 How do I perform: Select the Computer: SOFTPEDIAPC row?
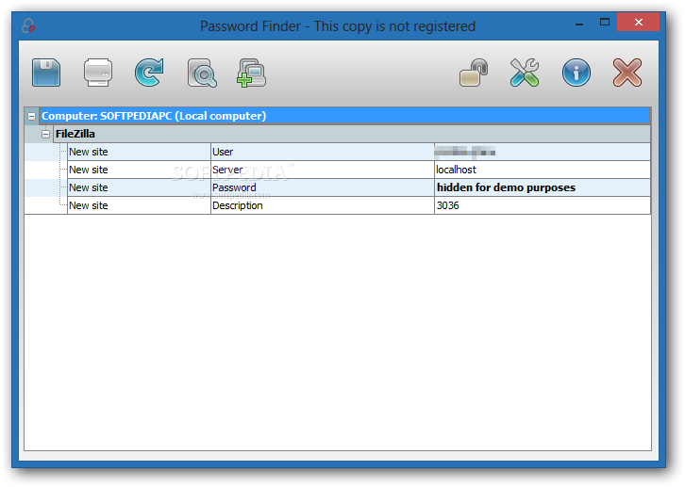pos(344,116)
